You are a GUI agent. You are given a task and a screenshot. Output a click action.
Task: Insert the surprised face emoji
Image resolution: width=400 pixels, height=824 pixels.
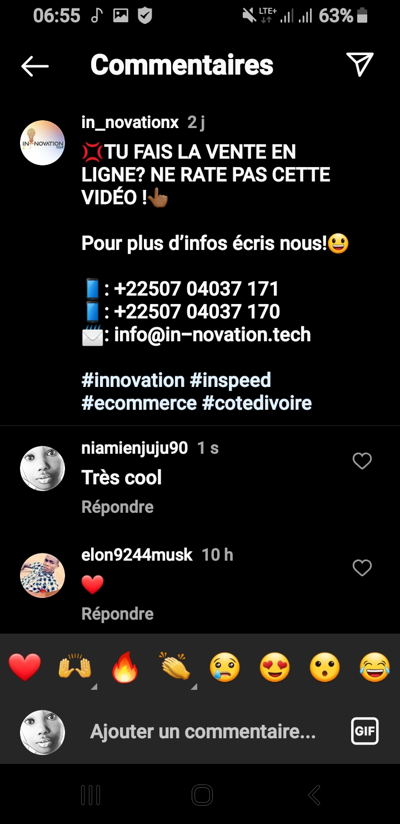click(x=325, y=667)
